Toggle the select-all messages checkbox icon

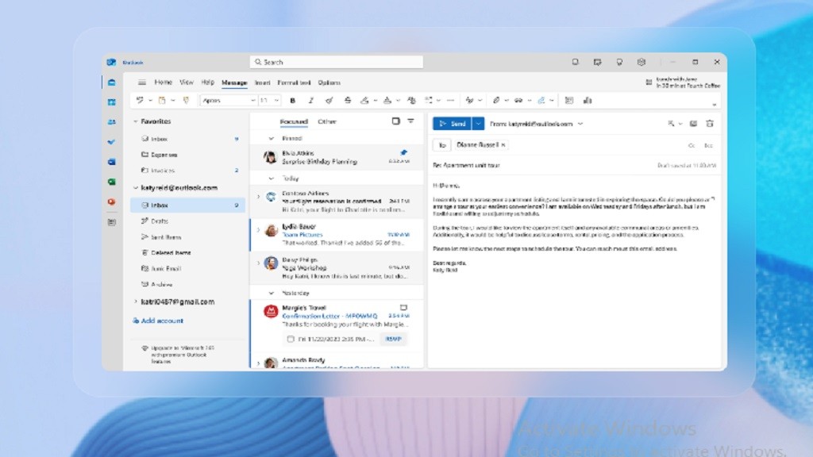[396, 121]
